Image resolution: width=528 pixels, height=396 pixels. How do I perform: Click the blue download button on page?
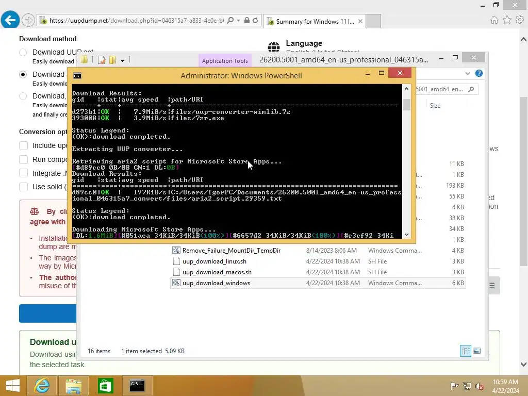point(48,313)
